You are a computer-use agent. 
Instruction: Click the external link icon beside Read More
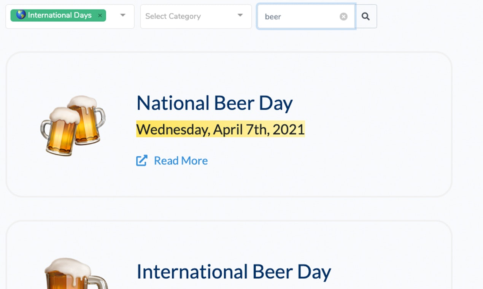point(141,161)
